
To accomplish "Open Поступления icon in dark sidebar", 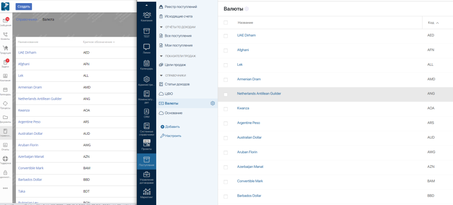I will click(x=147, y=159).
